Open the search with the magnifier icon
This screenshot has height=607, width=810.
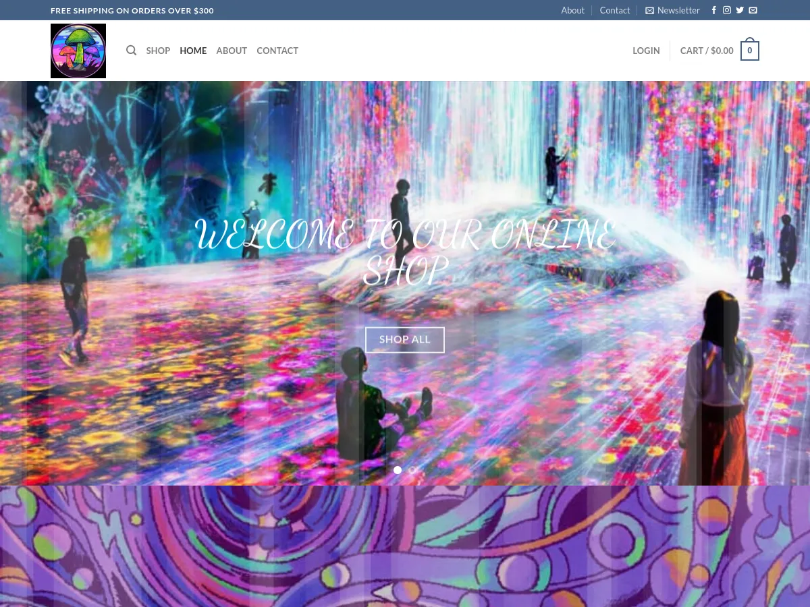coord(131,50)
